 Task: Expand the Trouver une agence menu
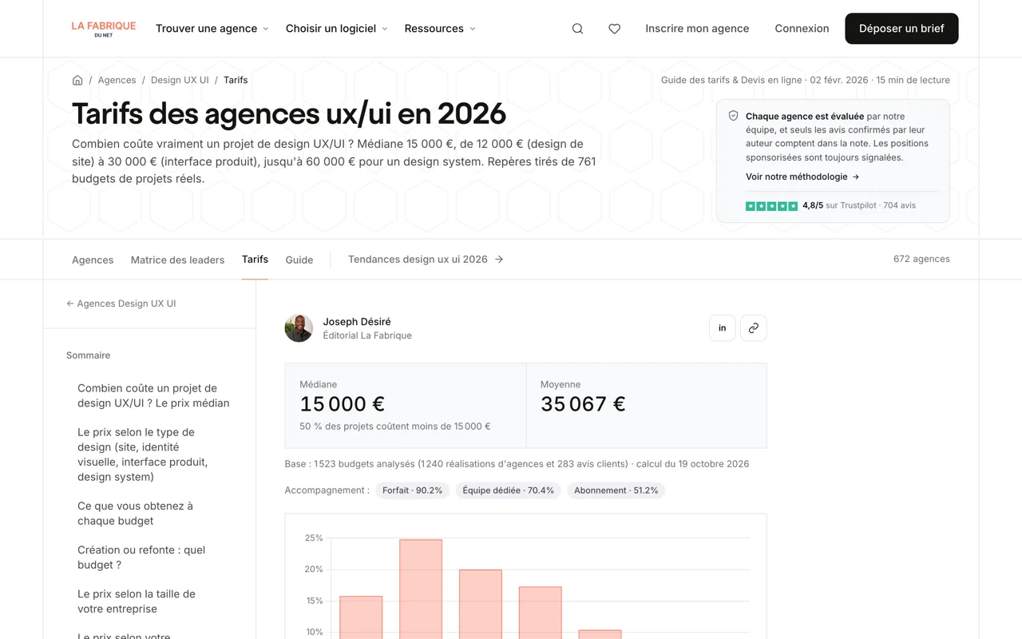(212, 29)
